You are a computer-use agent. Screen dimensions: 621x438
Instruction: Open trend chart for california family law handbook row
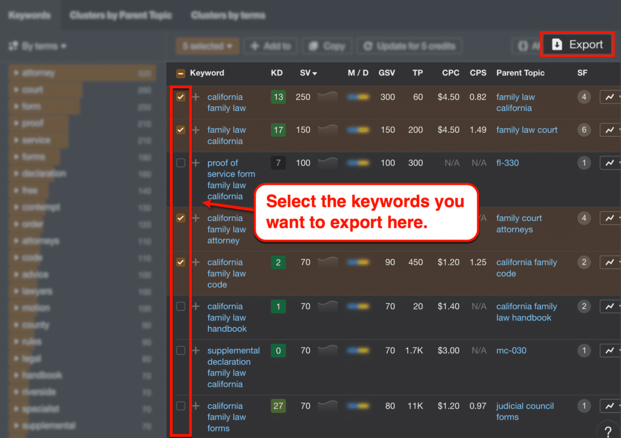point(610,307)
